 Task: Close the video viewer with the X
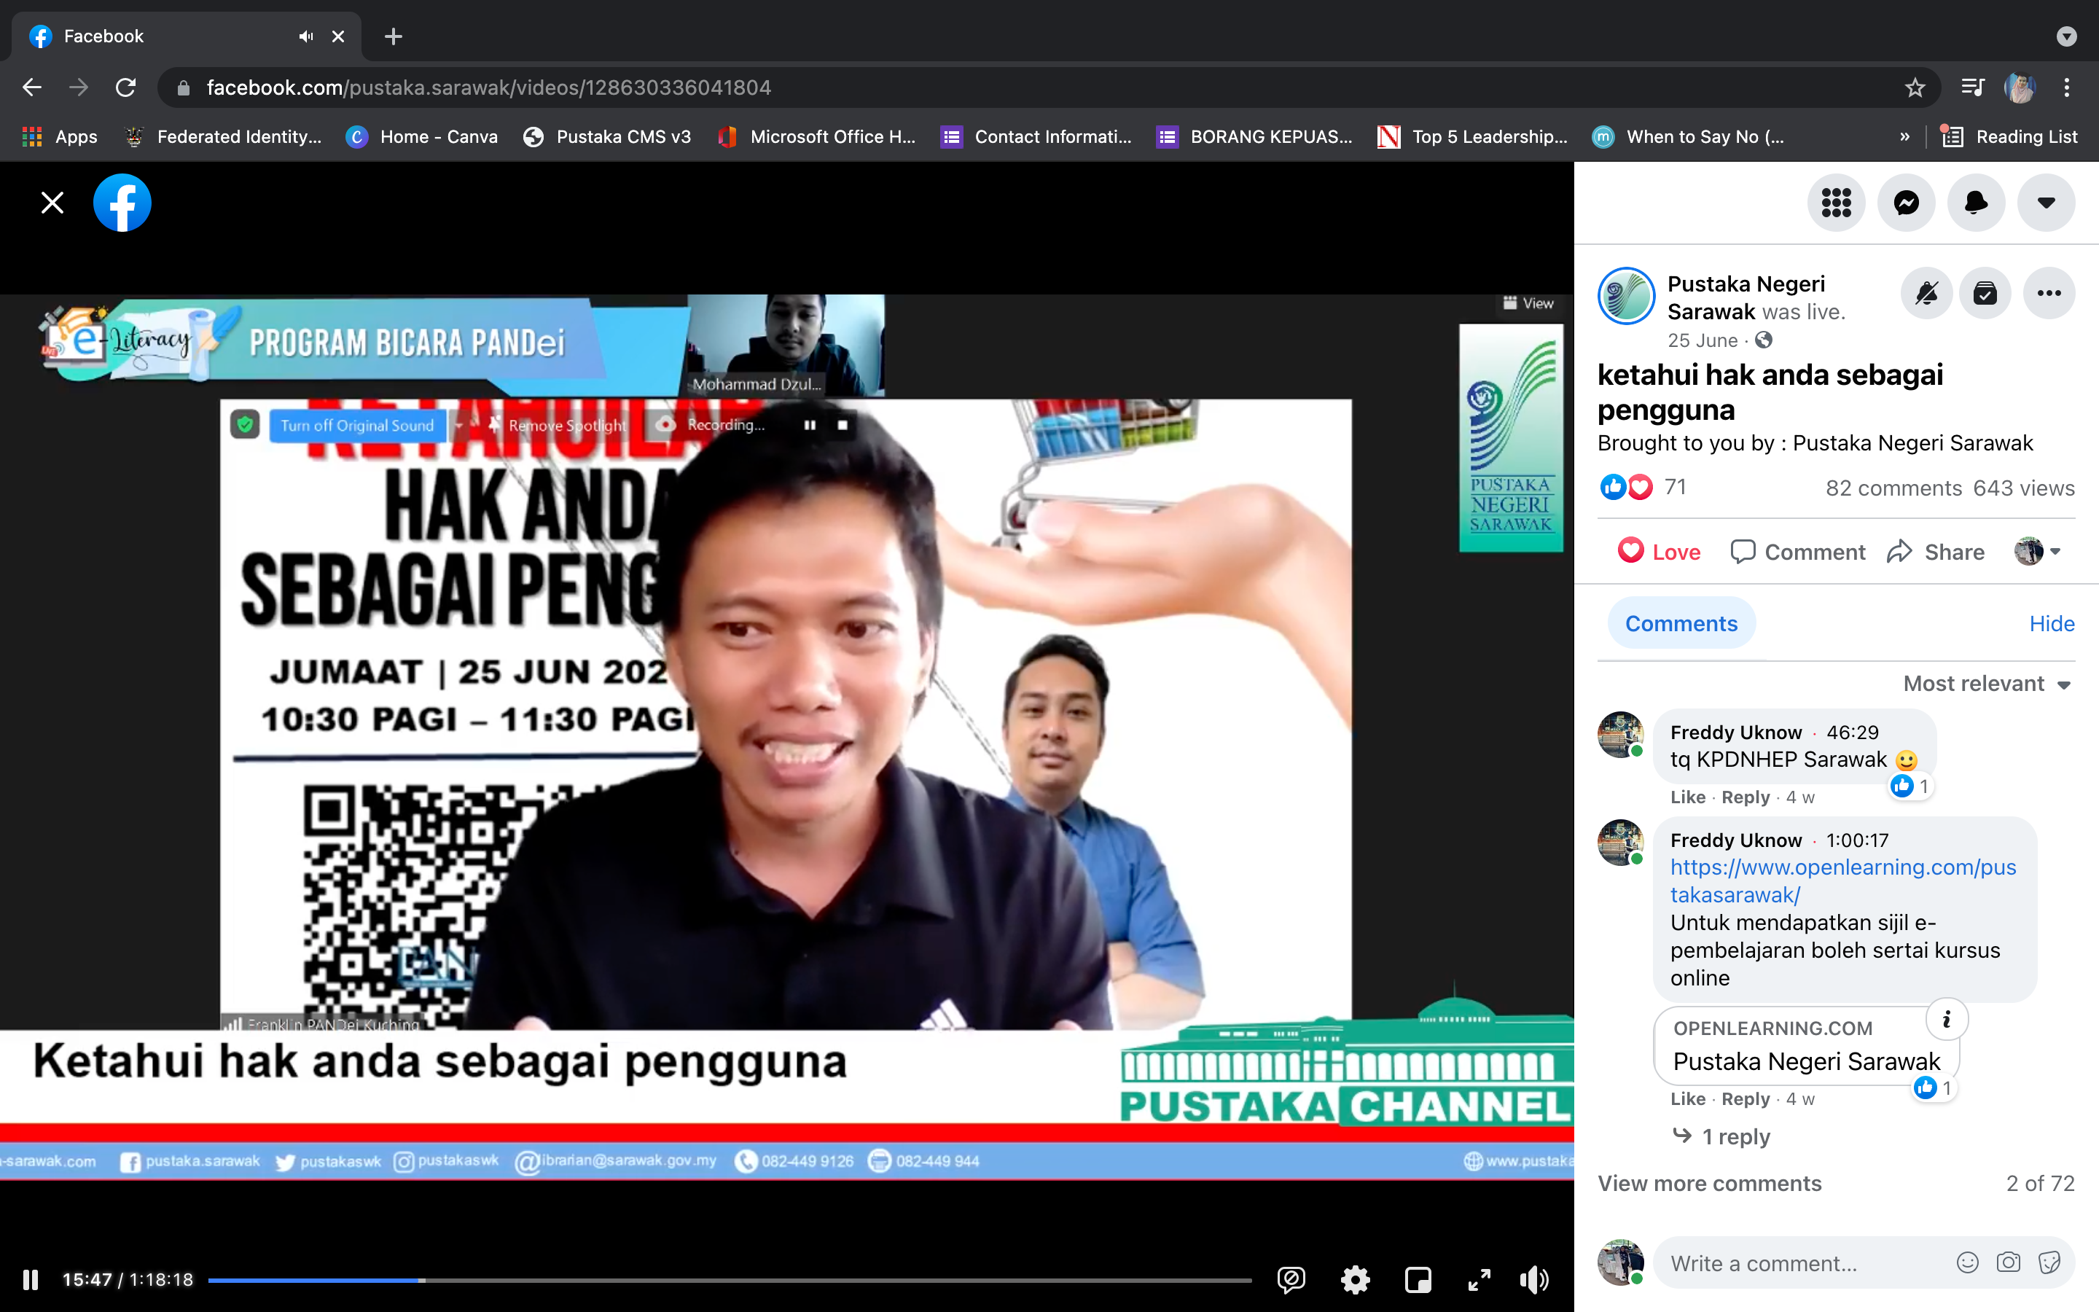point(52,203)
